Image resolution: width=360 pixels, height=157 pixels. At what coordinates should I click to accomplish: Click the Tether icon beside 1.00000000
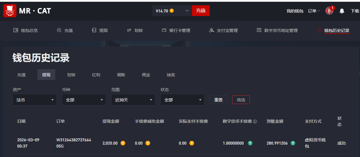coord(250,143)
